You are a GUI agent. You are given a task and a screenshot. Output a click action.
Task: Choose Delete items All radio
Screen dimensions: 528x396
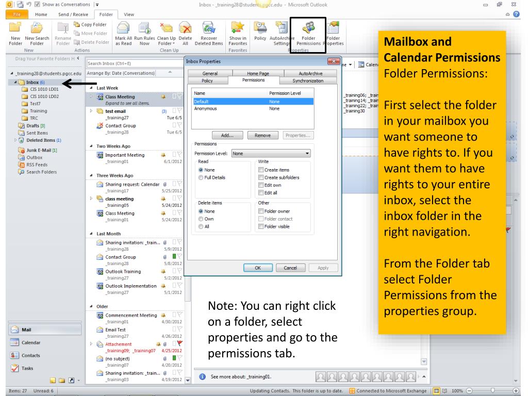pos(201,227)
